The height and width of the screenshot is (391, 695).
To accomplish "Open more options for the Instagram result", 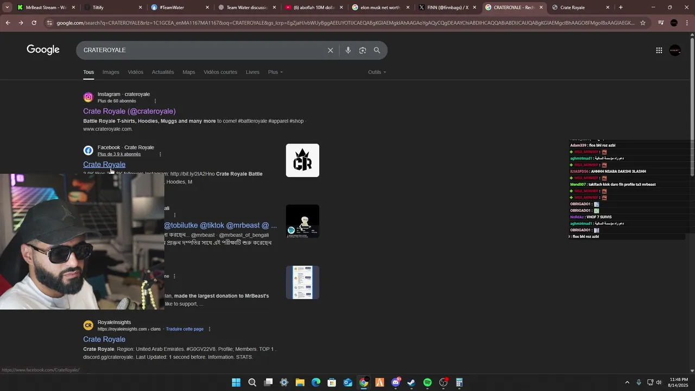I will pos(155,101).
